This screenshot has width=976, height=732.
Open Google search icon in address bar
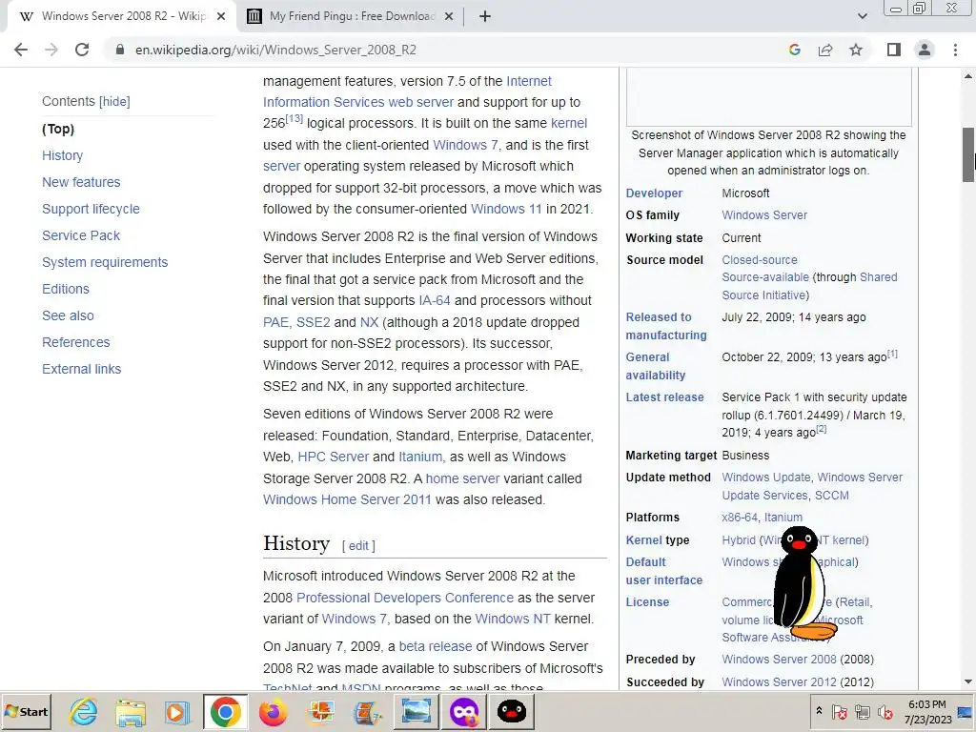click(794, 50)
